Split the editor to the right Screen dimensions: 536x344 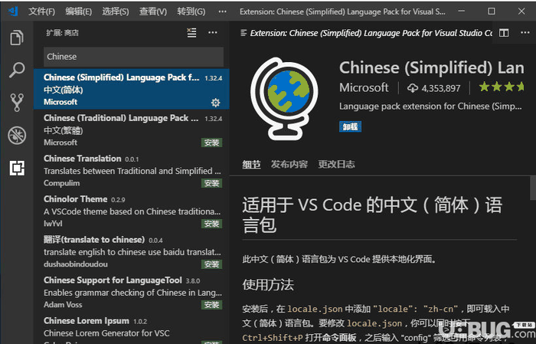click(x=504, y=33)
